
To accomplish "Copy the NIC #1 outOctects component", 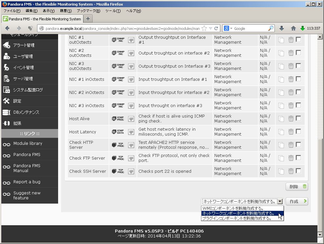I will [x=281, y=40].
